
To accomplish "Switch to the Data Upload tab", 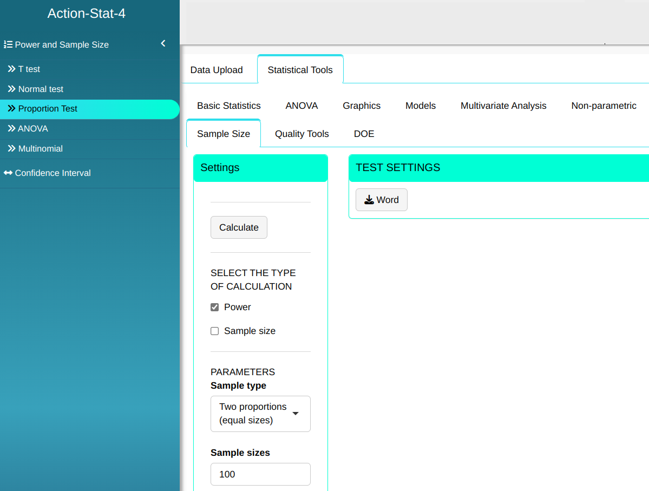I will tap(217, 70).
